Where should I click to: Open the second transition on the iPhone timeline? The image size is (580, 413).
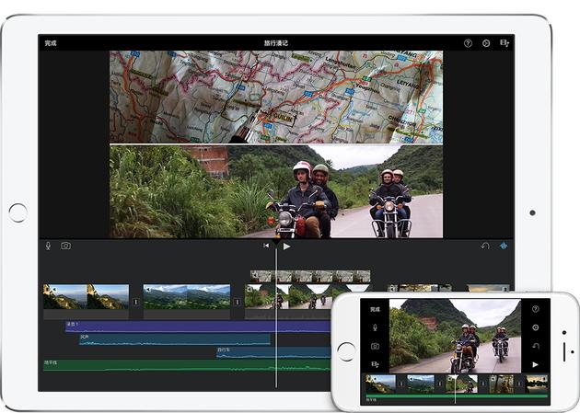pyautogui.click(x=440, y=384)
